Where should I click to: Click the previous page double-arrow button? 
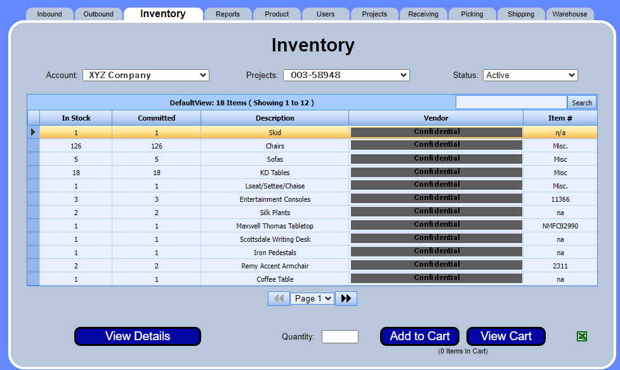pyautogui.click(x=279, y=298)
